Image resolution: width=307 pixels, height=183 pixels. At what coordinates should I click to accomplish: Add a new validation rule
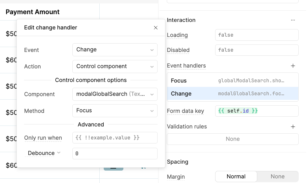(x=293, y=127)
